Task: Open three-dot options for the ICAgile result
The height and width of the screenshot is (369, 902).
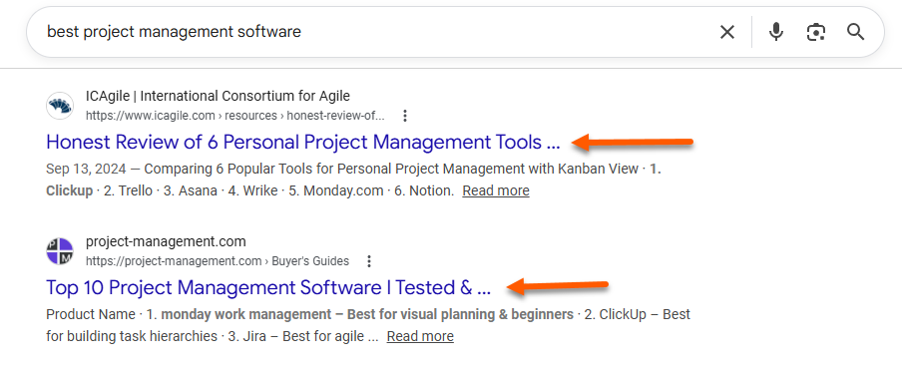Action: pos(405,116)
